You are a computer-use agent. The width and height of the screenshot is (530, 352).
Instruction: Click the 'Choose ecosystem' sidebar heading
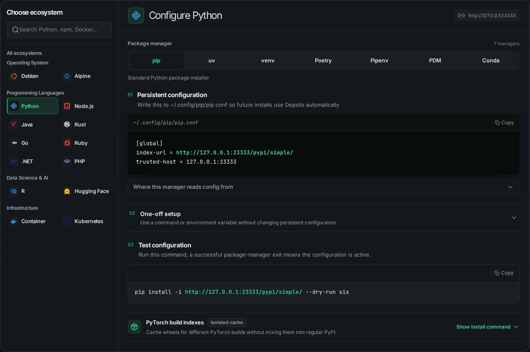(35, 13)
